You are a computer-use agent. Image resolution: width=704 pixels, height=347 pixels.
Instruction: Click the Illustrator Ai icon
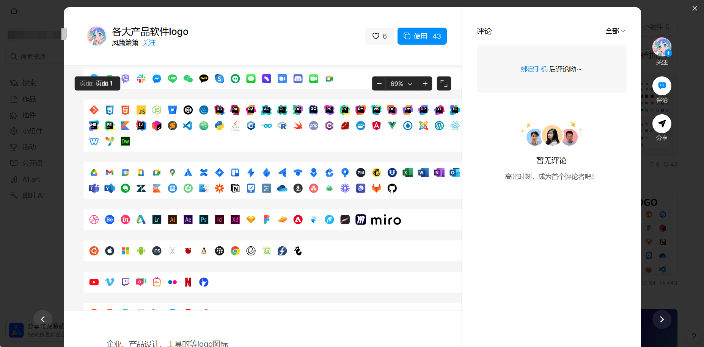173,219
